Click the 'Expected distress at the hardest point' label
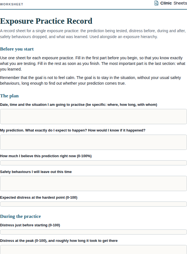The width and height of the screenshot is (187, 254). (39, 198)
